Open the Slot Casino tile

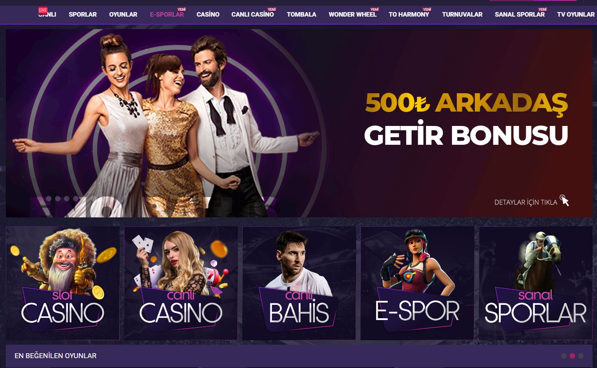63,283
